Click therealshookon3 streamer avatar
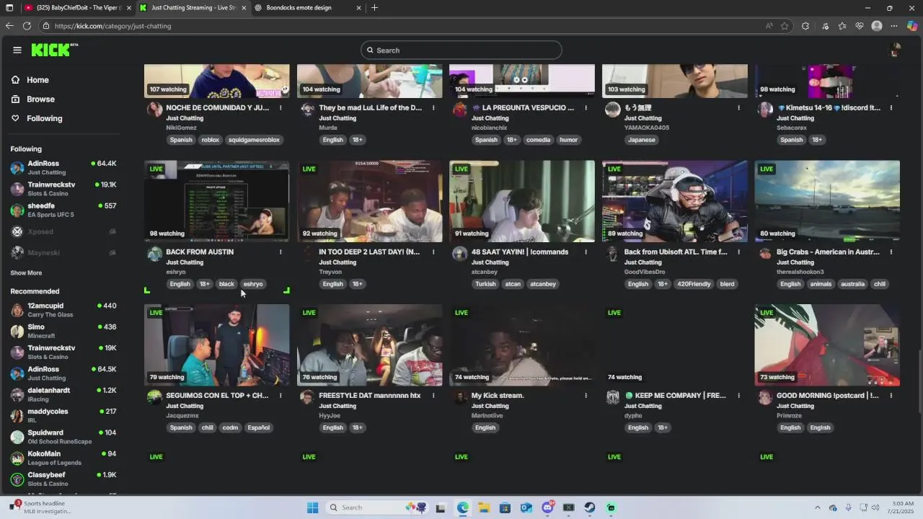 [765, 254]
